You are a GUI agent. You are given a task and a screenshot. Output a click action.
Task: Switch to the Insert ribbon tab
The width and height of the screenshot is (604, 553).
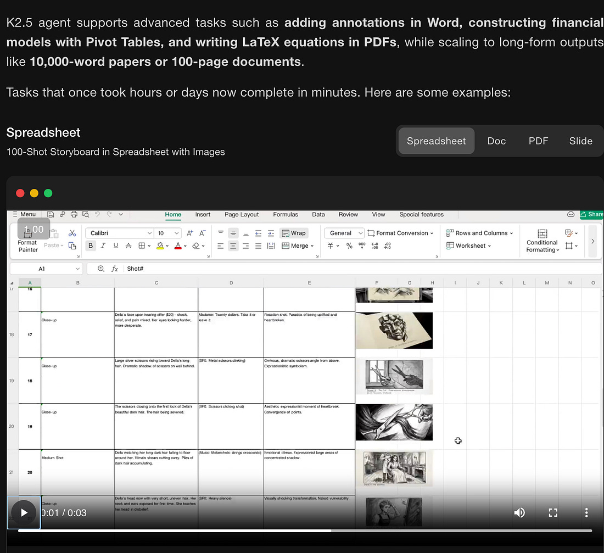pos(203,214)
